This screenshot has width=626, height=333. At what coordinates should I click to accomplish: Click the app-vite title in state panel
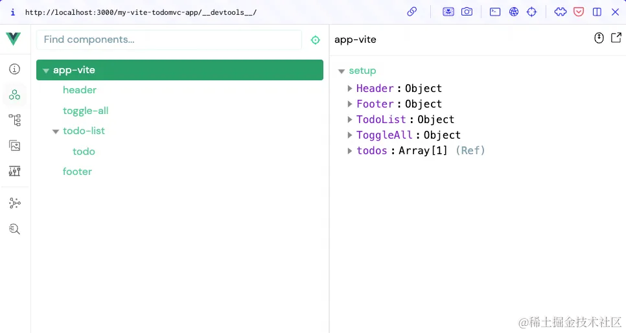click(355, 40)
